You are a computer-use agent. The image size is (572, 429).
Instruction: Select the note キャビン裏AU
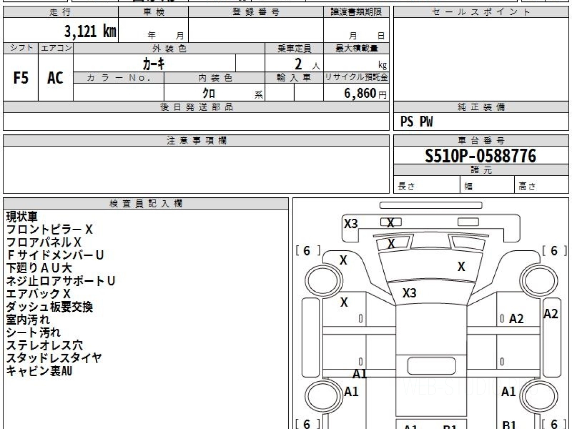pos(39,371)
